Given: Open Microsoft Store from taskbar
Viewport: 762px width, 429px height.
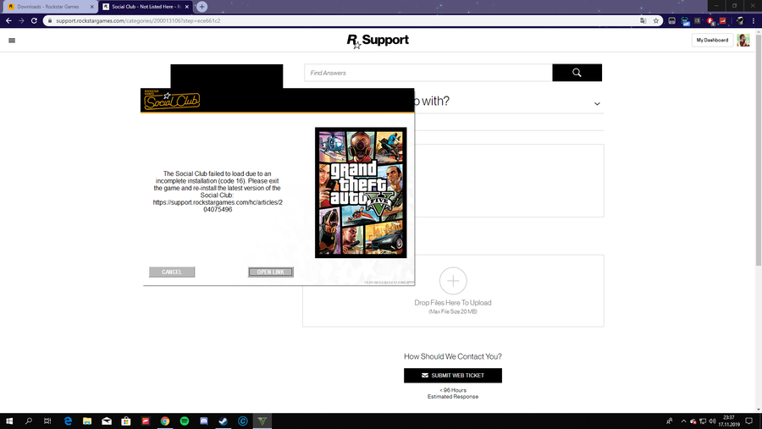Looking at the screenshot, I should coord(126,421).
